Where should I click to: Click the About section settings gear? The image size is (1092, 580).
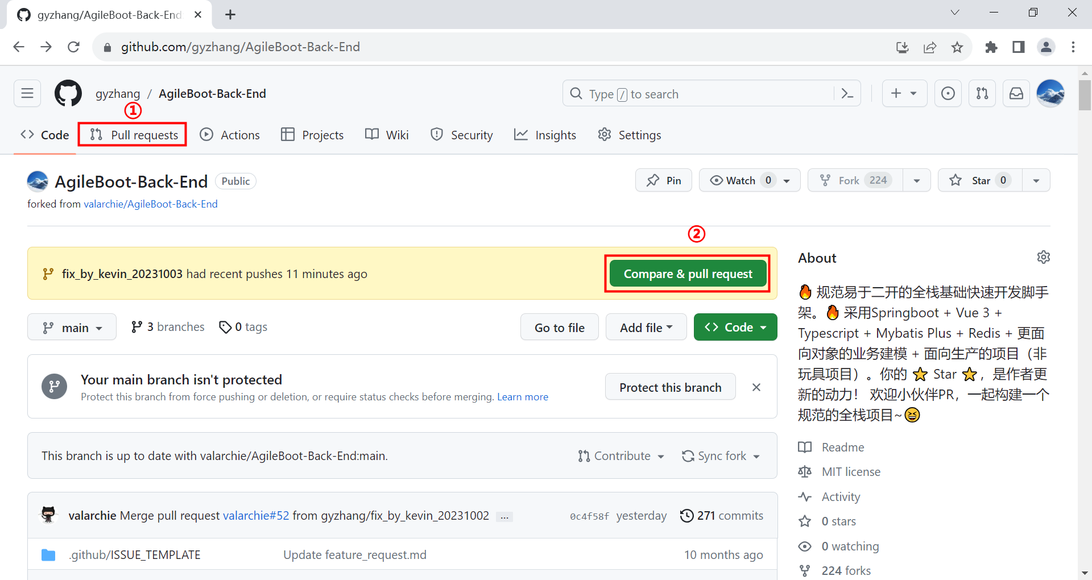tap(1043, 257)
